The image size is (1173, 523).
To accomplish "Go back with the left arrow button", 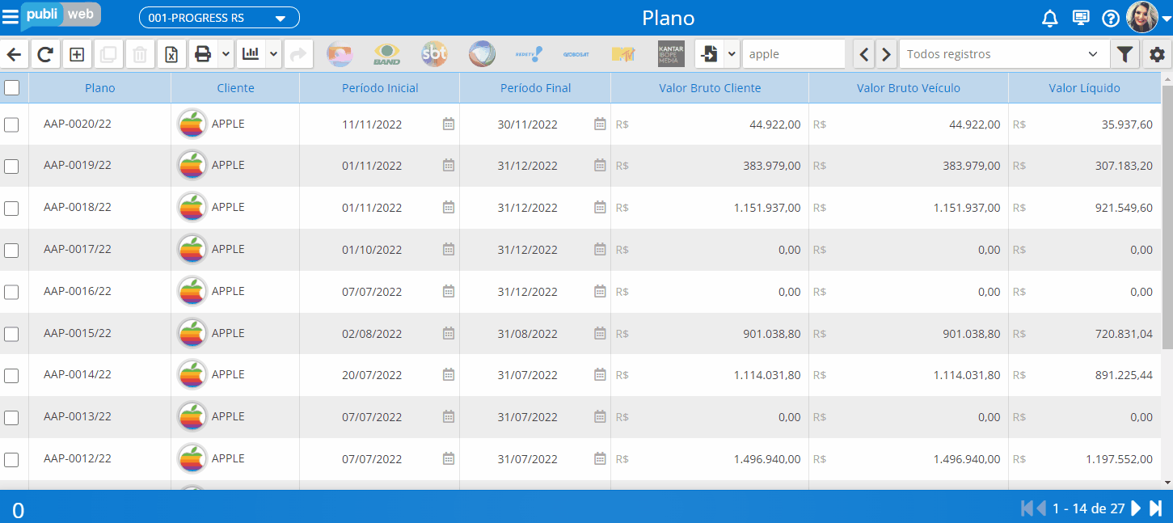I will pyautogui.click(x=15, y=54).
